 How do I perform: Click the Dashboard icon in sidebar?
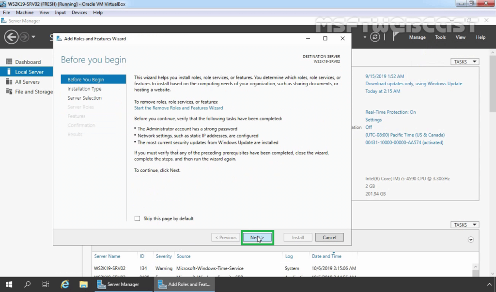pos(9,61)
